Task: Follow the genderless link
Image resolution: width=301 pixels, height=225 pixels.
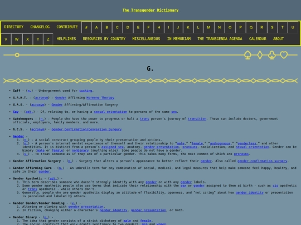Action: (x=247, y=143)
